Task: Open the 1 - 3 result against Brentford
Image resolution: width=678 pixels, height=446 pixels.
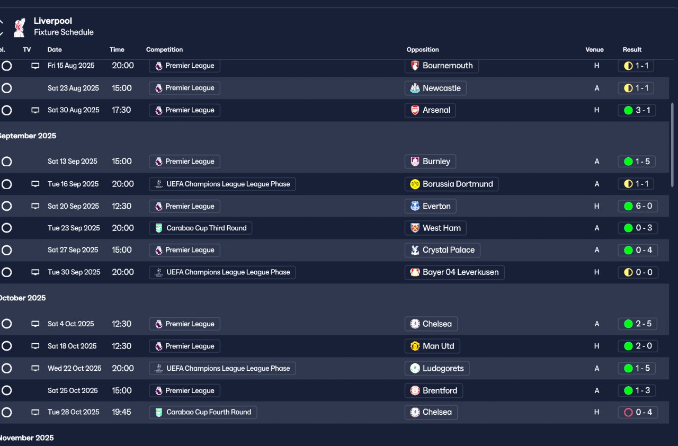Action: tap(638, 390)
